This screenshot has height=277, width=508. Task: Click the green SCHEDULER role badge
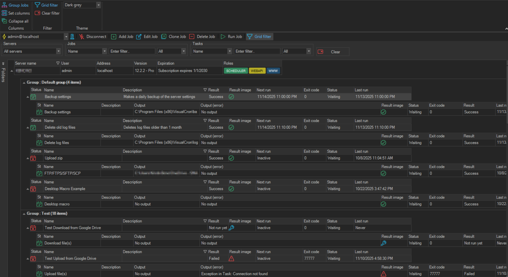pyautogui.click(x=235, y=71)
